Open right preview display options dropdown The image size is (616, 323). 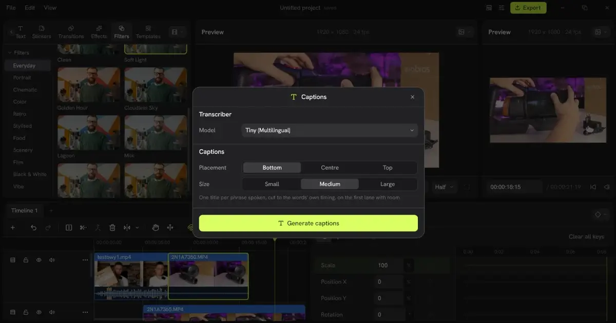pos(600,32)
